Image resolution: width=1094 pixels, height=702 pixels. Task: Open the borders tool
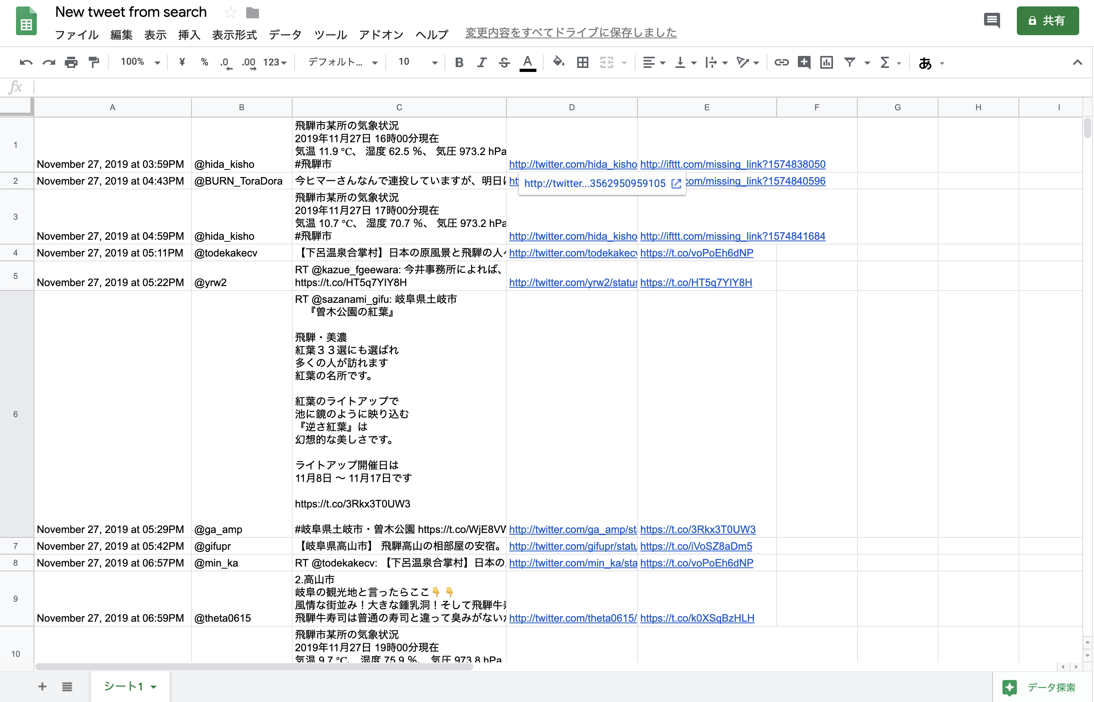[x=582, y=62]
